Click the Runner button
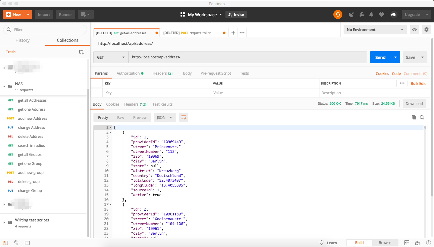The width and height of the screenshot is (434, 247). coord(65,14)
